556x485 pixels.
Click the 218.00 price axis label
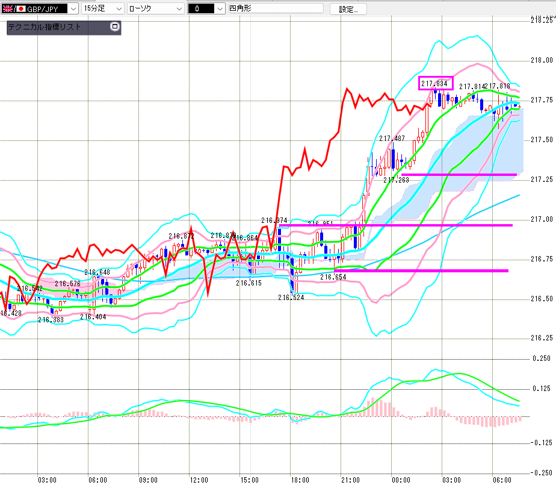(542, 60)
